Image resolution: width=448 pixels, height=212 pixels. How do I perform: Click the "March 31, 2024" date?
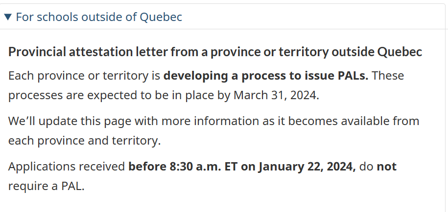pyautogui.click(x=275, y=95)
